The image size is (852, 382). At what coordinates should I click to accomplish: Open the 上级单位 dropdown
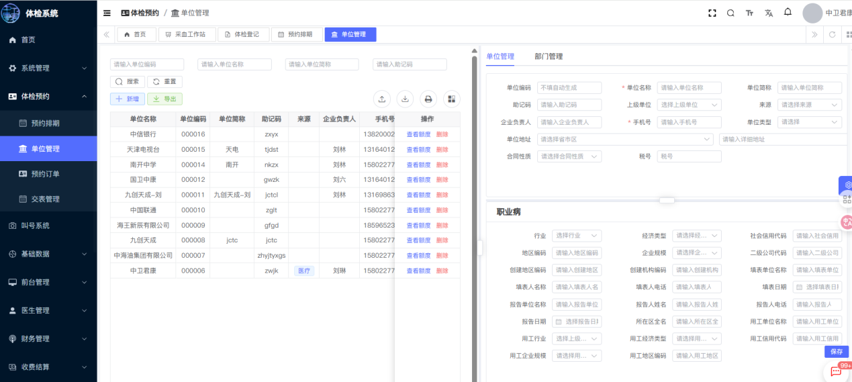tap(689, 105)
